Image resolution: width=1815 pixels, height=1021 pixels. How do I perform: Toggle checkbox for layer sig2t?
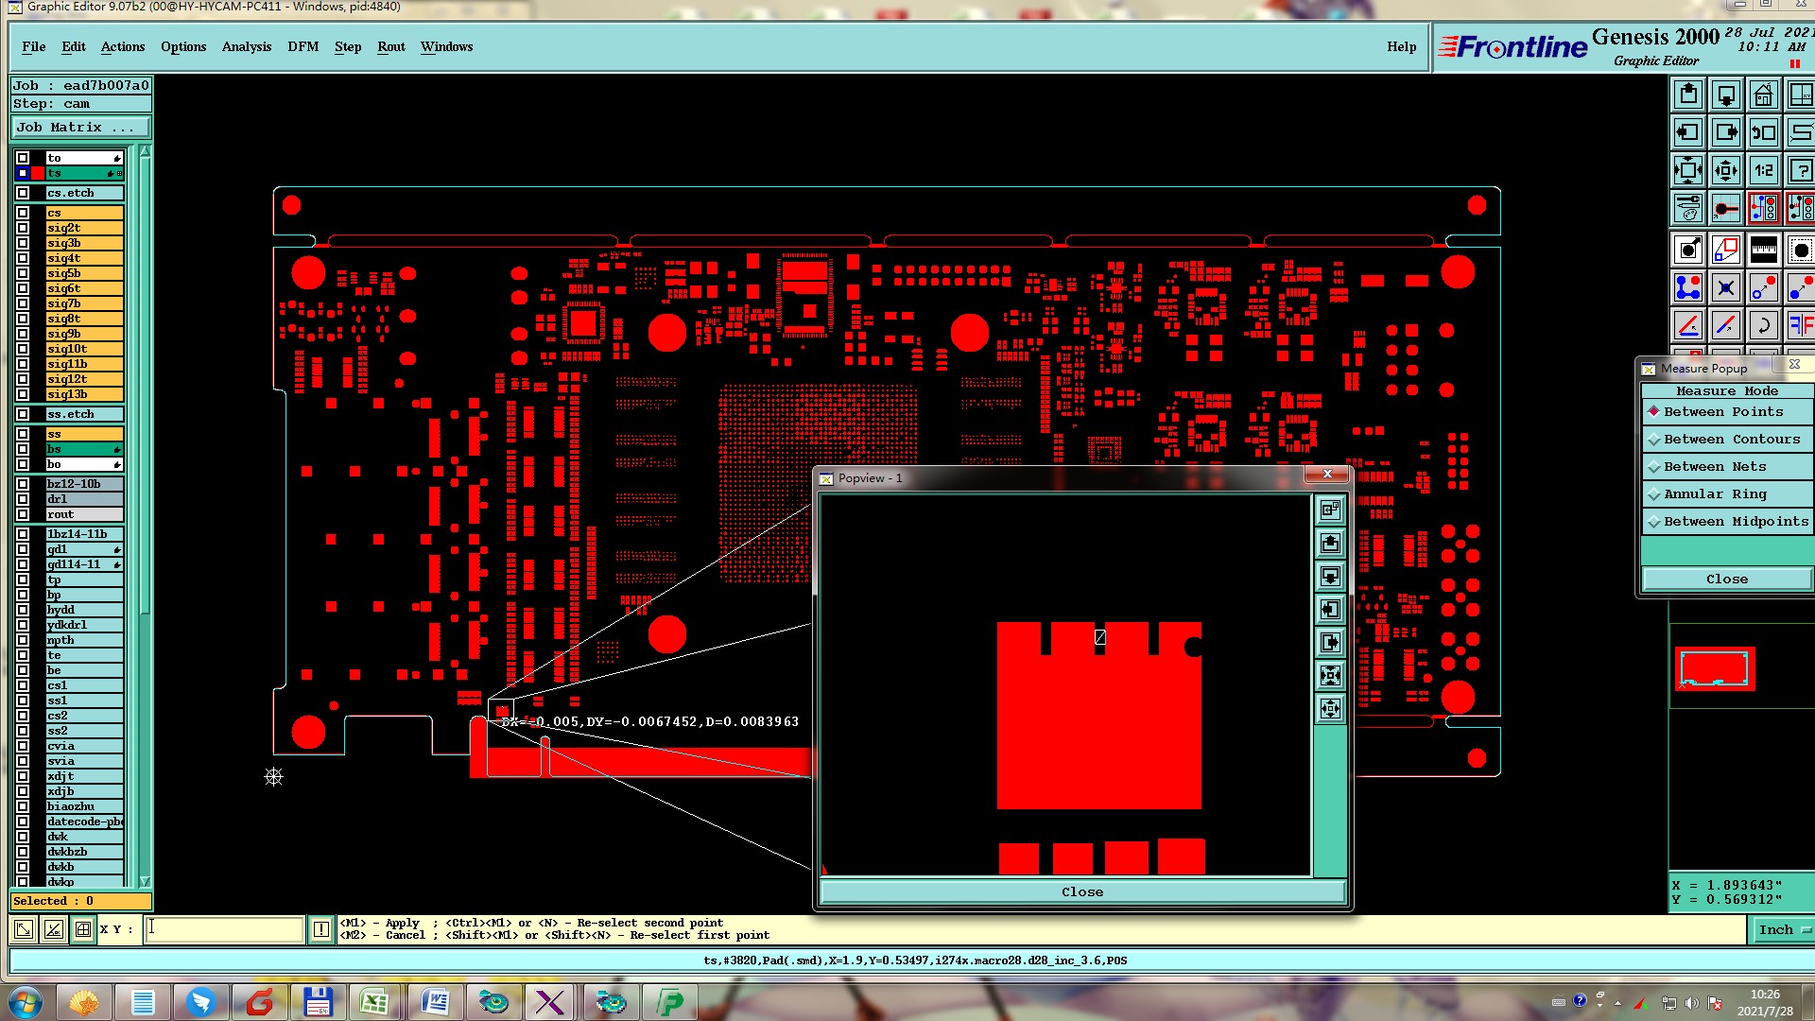click(x=23, y=228)
